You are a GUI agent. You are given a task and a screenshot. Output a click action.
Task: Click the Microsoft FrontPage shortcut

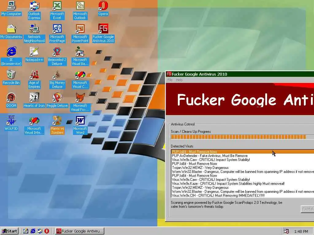coord(57,33)
